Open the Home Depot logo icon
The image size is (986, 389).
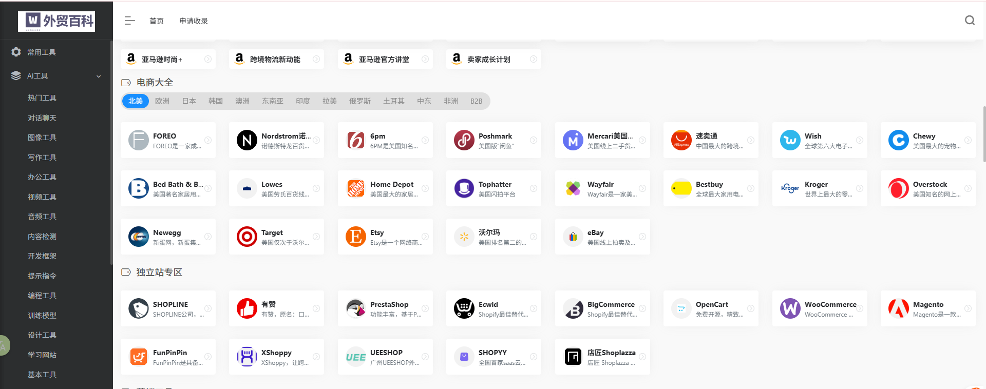(x=355, y=188)
